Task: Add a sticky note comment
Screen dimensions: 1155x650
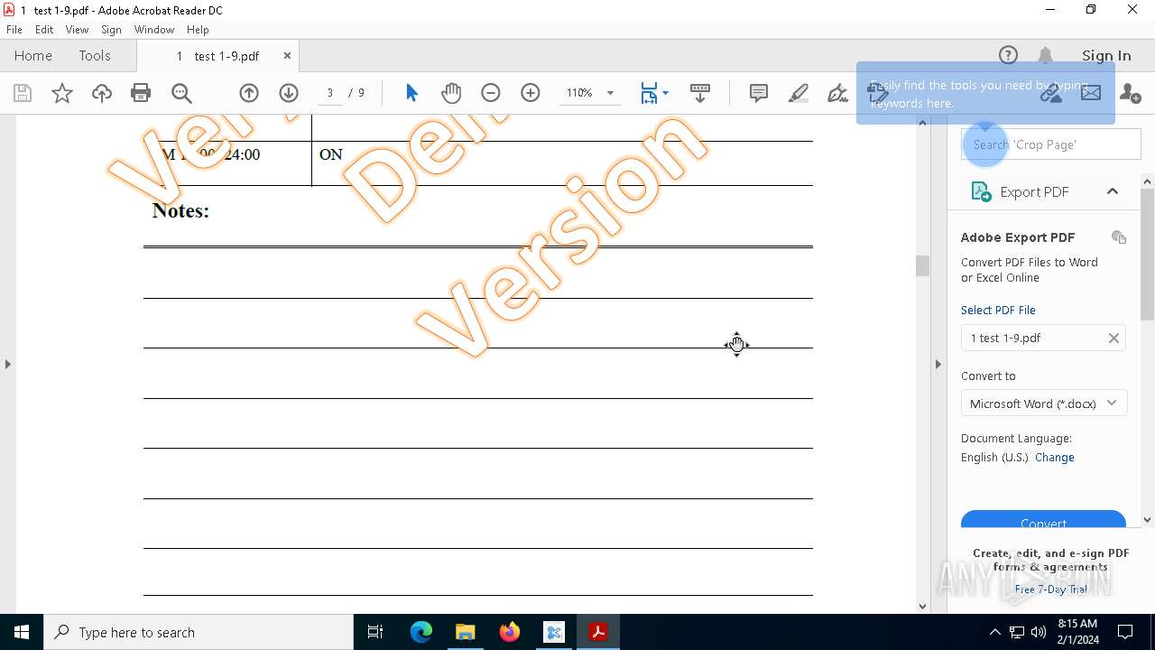Action: tap(759, 93)
